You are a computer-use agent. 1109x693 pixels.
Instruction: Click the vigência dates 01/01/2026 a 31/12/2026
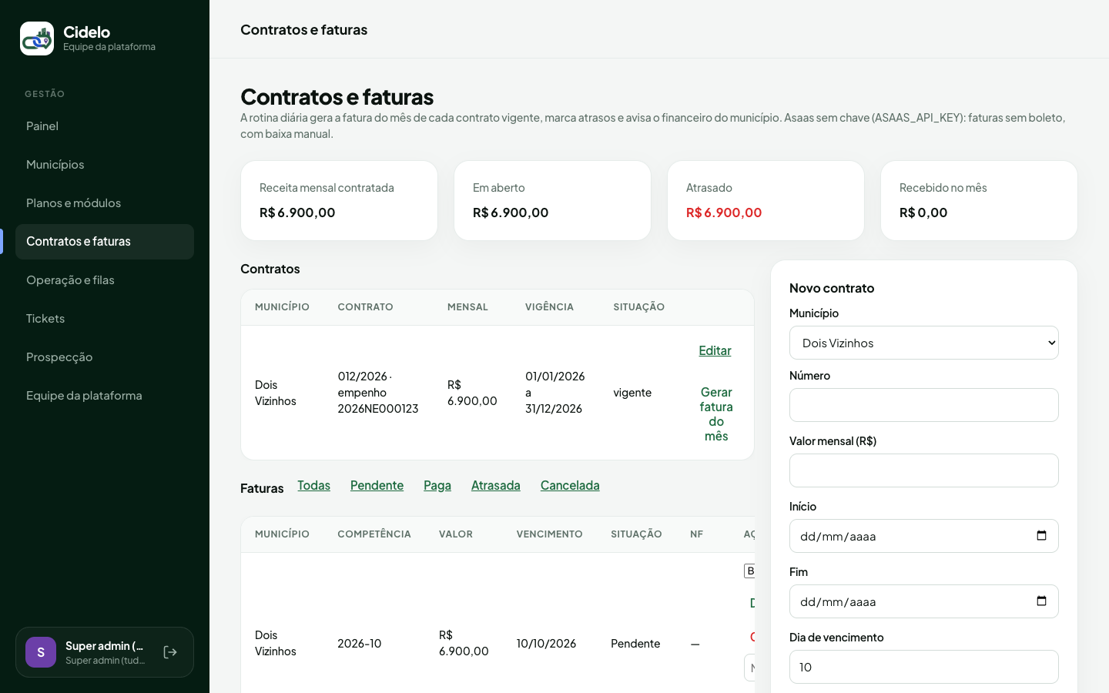(555, 393)
